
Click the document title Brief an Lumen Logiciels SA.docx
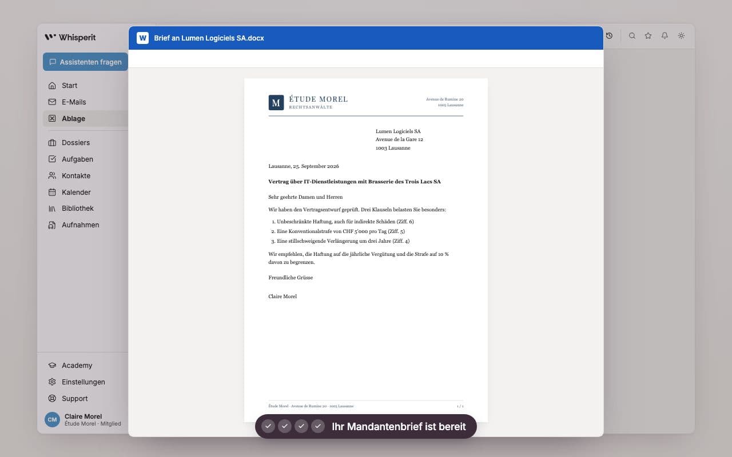pos(209,38)
